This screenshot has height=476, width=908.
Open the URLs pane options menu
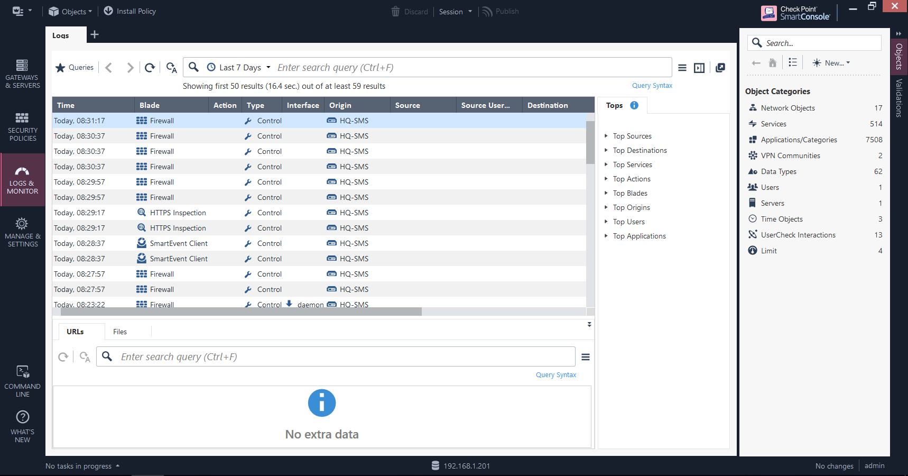[x=586, y=357]
